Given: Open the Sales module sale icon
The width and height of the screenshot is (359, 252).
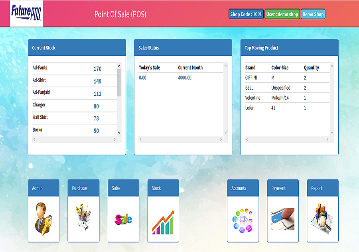Looking at the screenshot, I should pyautogui.click(x=123, y=219).
